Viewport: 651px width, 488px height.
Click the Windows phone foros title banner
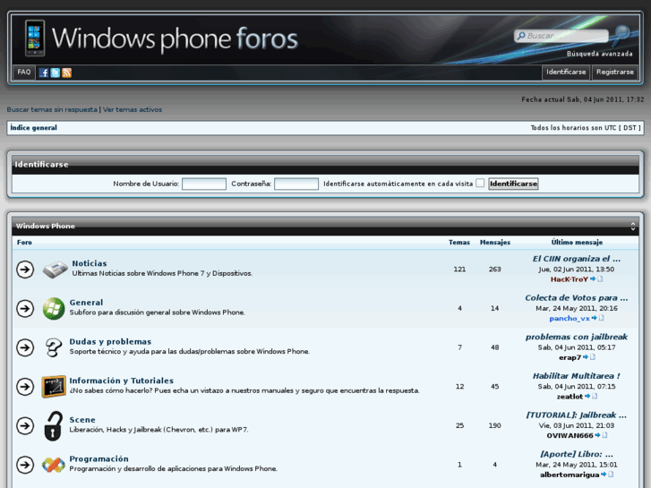(175, 39)
